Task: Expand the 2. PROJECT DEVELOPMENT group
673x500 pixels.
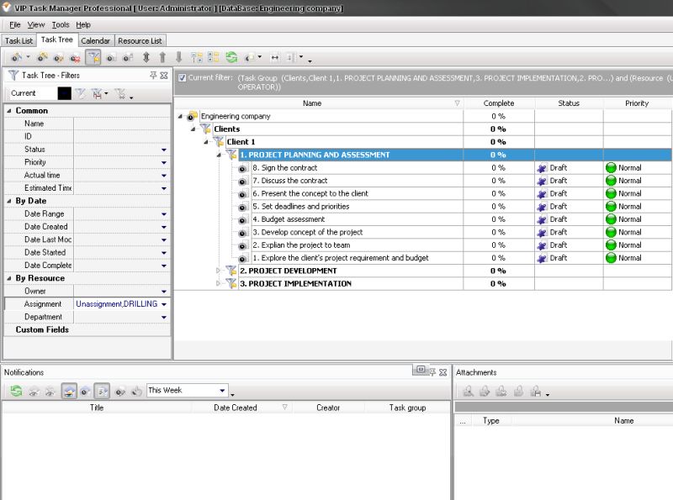Action: click(218, 271)
